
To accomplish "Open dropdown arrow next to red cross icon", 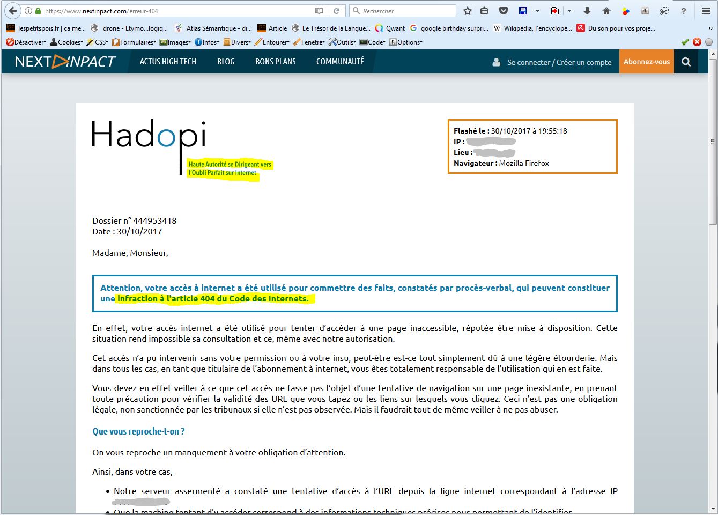I will pos(569,11).
